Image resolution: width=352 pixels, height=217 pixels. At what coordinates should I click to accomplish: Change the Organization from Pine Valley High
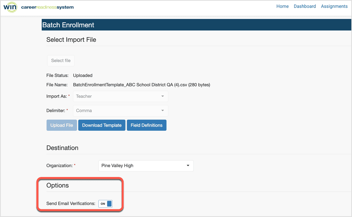click(x=145, y=166)
